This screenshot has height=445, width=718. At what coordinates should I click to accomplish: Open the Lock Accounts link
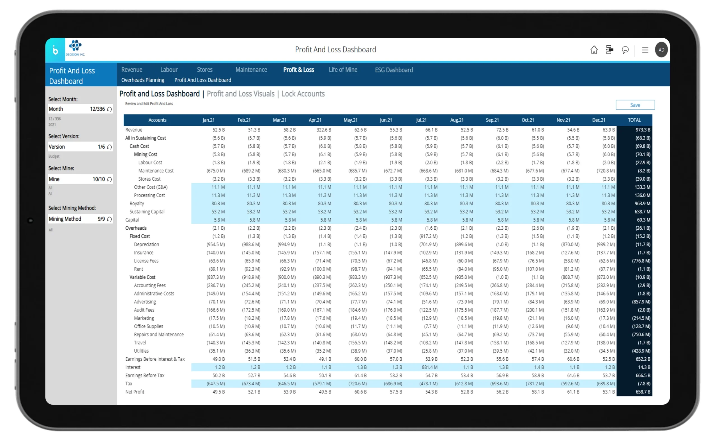303,94
